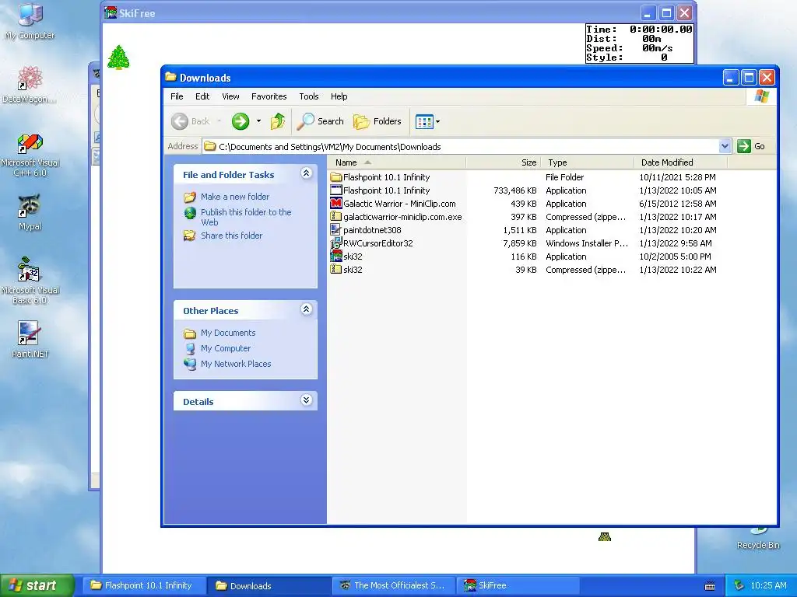Image resolution: width=797 pixels, height=597 pixels.
Task: Launch Microsoft Visual C++ 6.0 shortcut
Action: [x=30, y=155]
